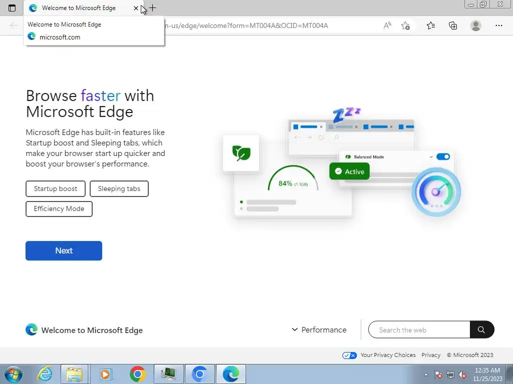Click the Edge logo beside Welcome text
This screenshot has width=513, height=384.
click(x=32, y=330)
